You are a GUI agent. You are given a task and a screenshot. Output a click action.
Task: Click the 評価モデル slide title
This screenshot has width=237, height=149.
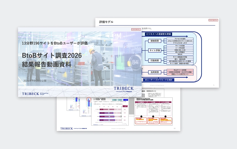click(106, 22)
